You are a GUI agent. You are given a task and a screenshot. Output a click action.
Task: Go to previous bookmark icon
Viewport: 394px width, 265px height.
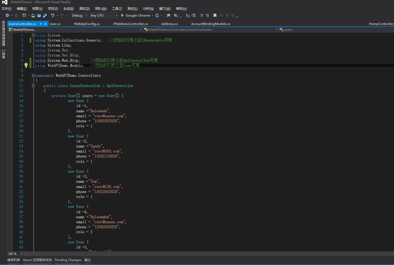pos(221,16)
